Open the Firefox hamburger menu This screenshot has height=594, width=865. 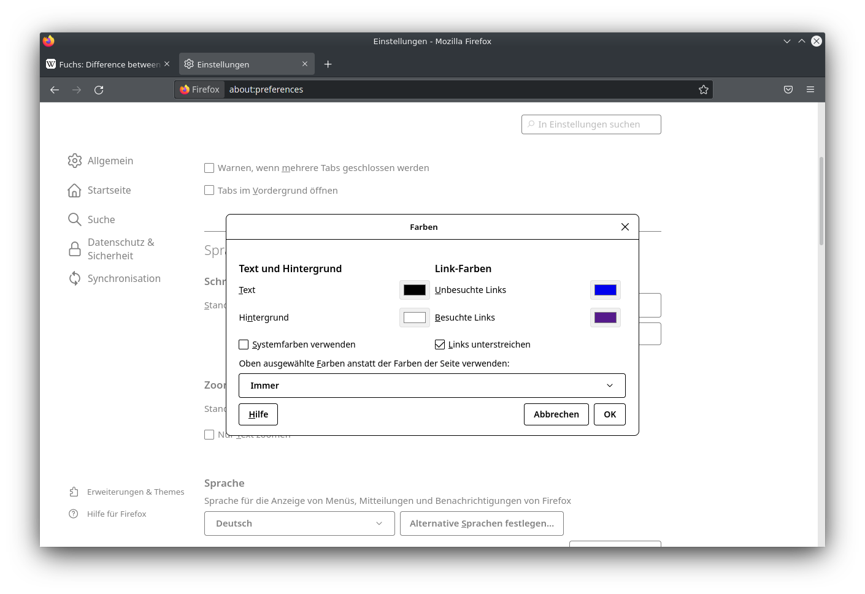[810, 90]
